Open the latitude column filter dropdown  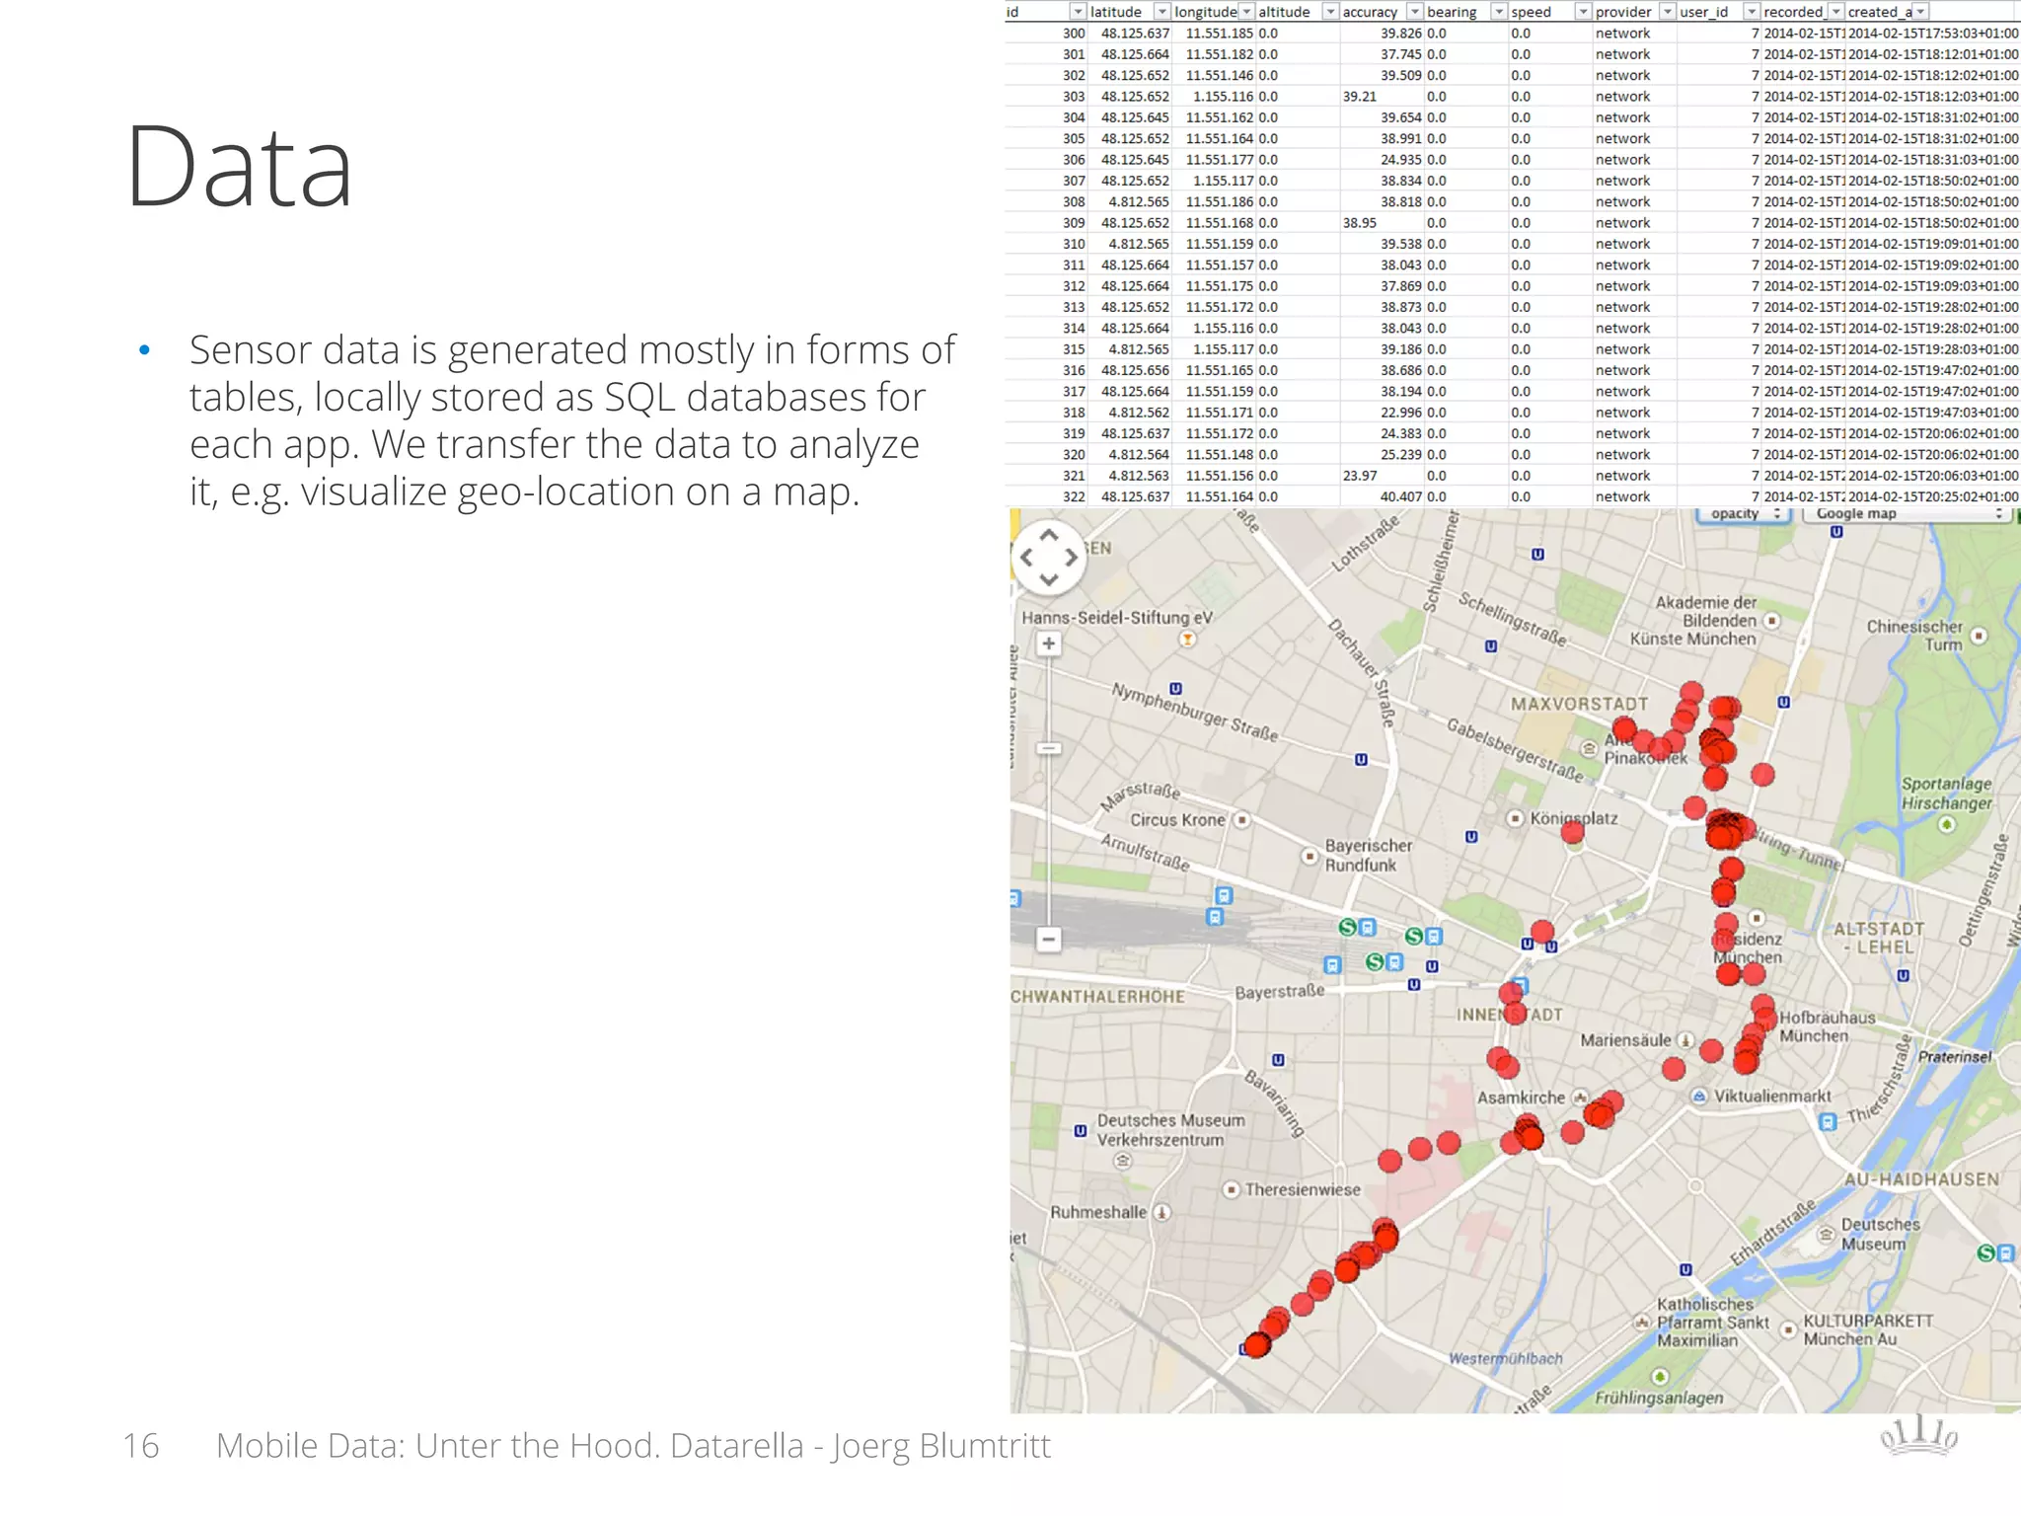(1162, 12)
